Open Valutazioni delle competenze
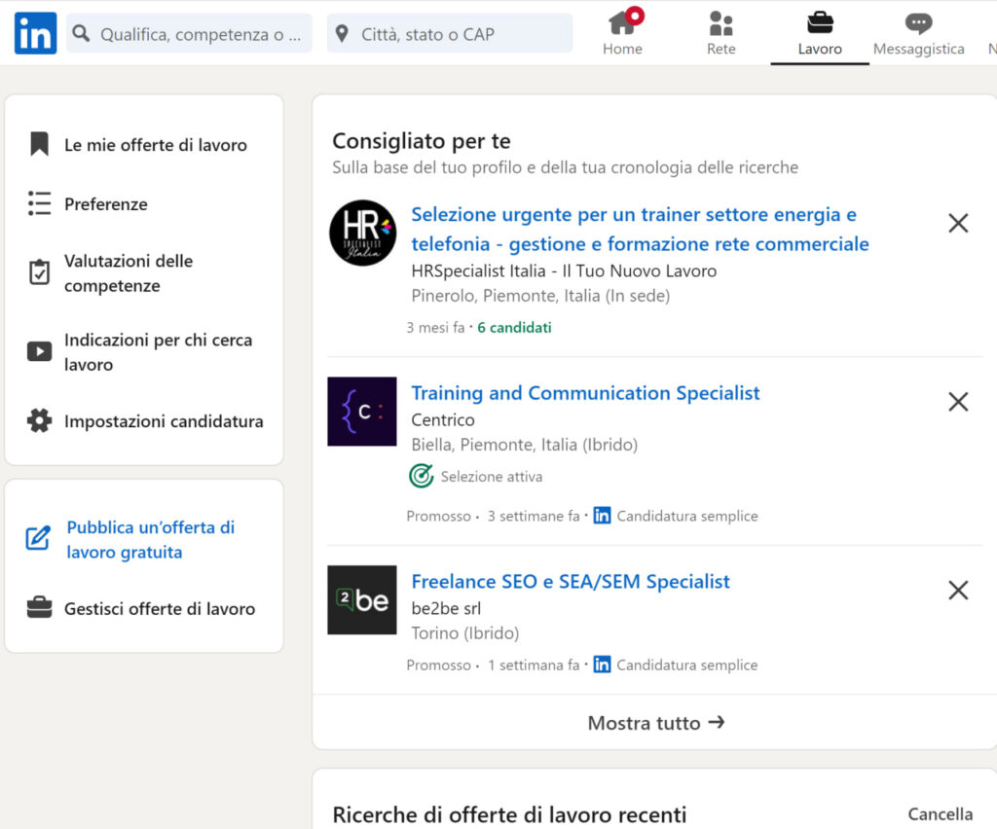Screen dimensions: 997x829 tap(129, 273)
